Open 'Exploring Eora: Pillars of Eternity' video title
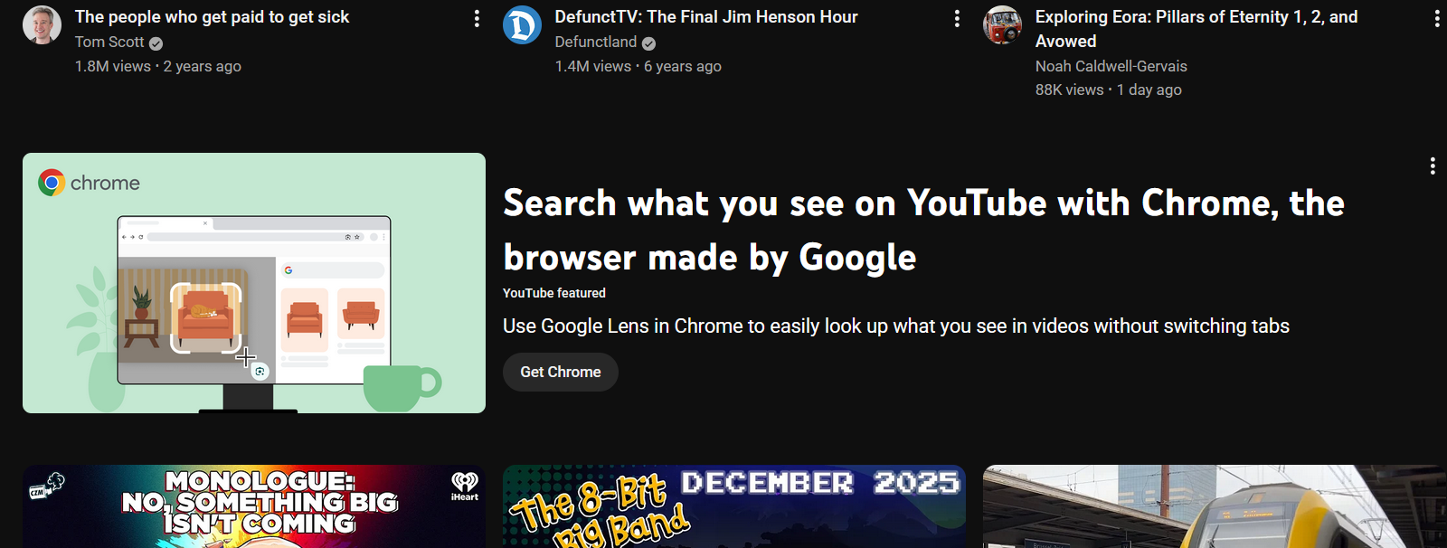The image size is (1447, 548). (x=1196, y=17)
